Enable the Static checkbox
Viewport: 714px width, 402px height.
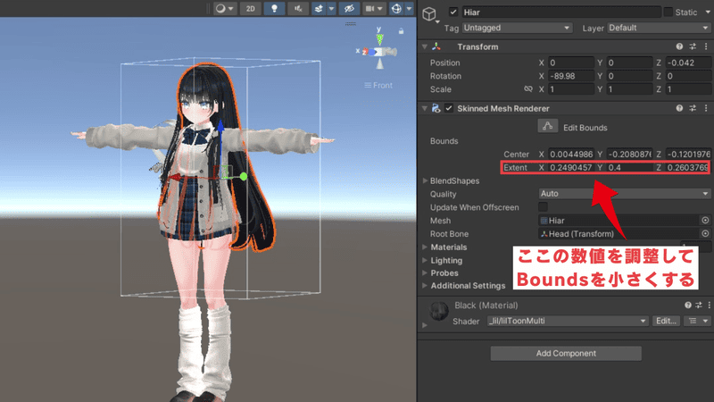[x=668, y=12]
